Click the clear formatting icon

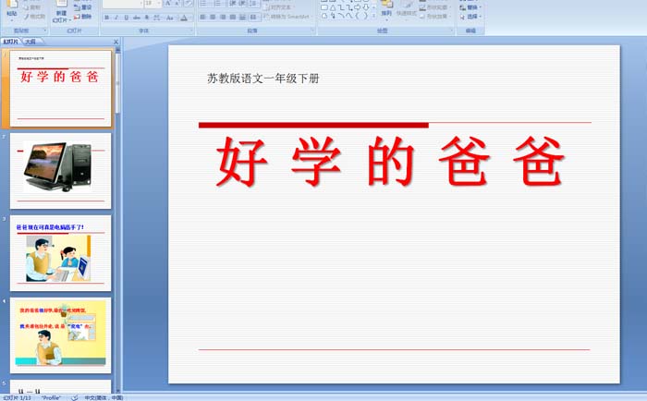[188, 4]
